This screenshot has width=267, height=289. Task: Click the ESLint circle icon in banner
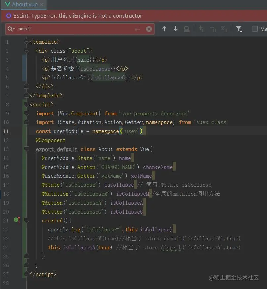tap(9, 16)
